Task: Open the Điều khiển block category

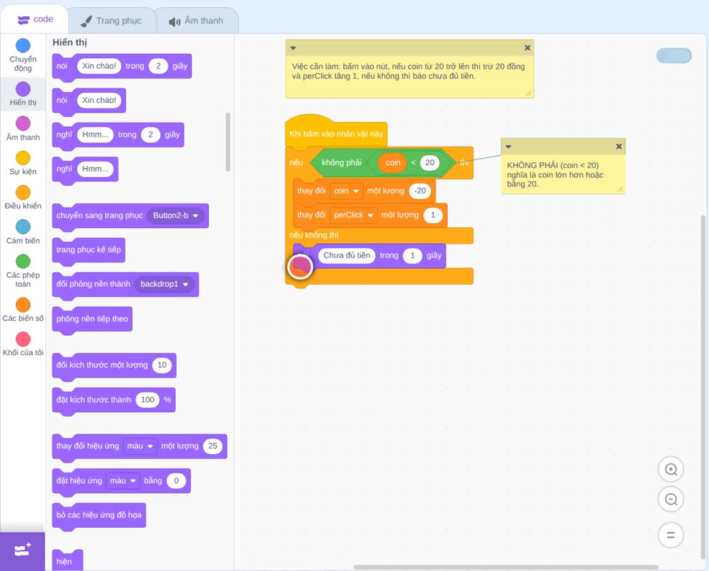Action: point(23,198)
